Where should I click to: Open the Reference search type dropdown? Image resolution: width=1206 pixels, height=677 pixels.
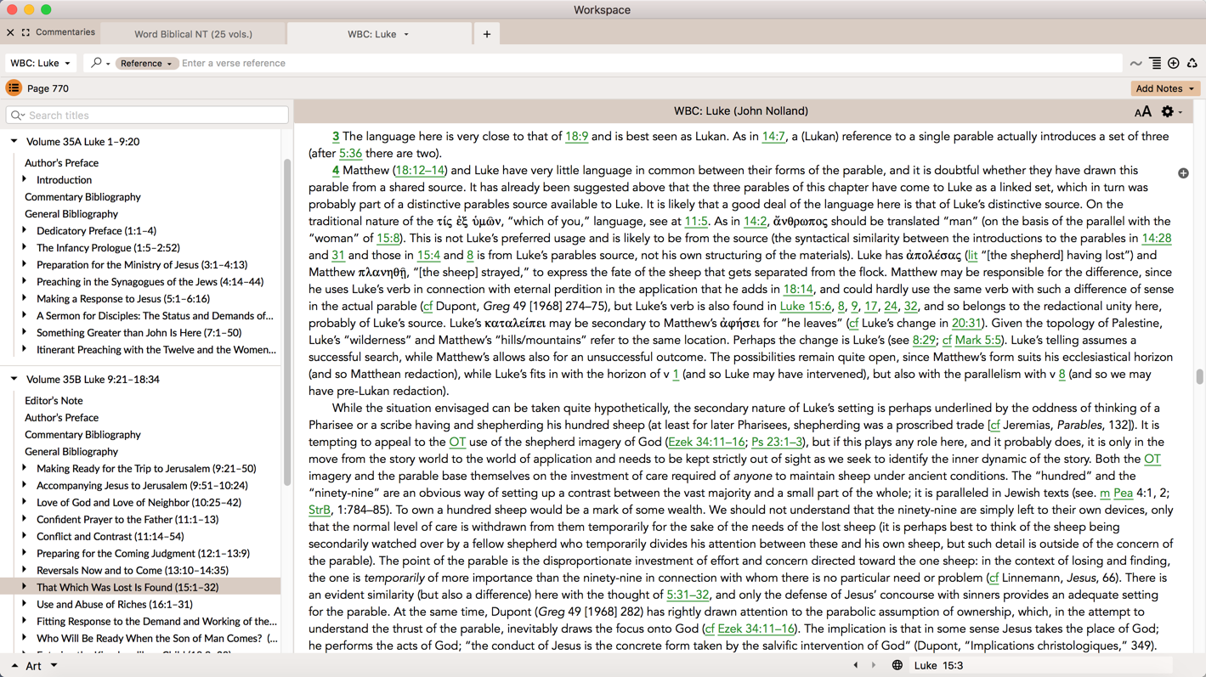(x=145, y=63)
